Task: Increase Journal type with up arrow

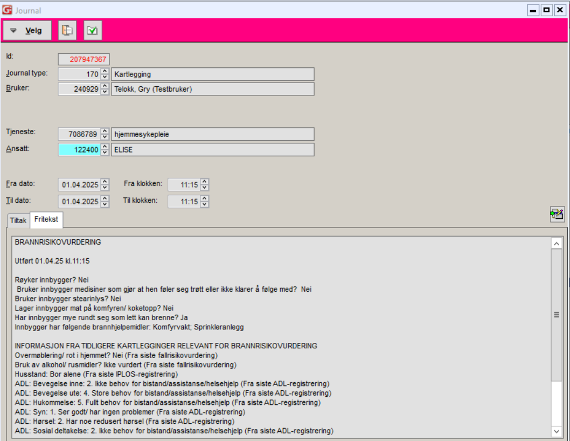Action: pos(105,72)
